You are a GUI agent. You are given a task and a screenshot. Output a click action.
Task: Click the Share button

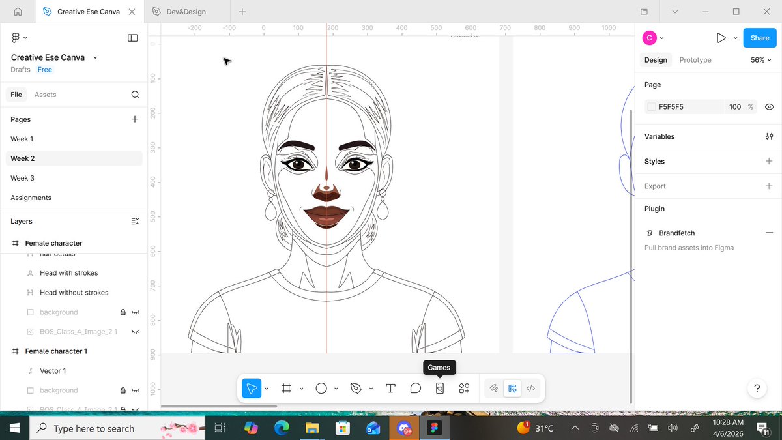point(759,38)
